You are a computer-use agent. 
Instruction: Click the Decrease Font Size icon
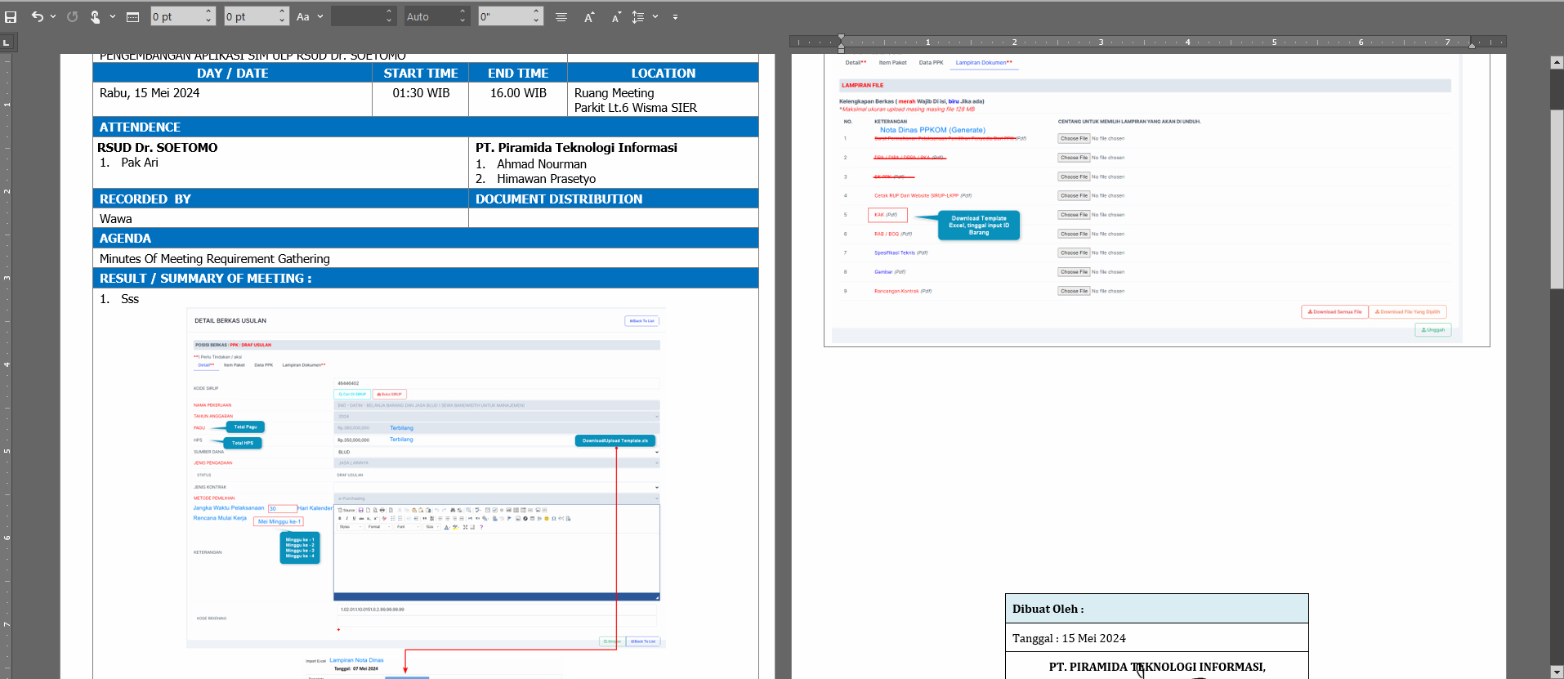[x=616, y=16]
